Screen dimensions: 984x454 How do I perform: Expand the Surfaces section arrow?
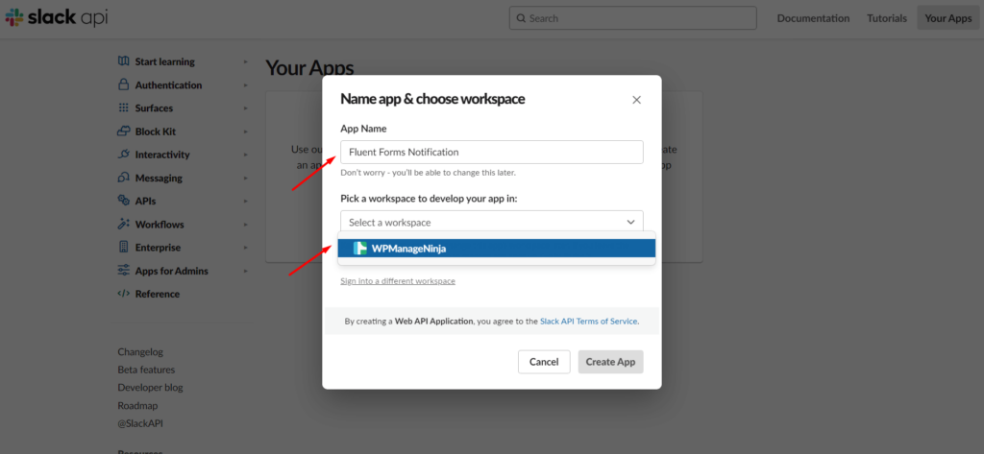pos(245,108)
